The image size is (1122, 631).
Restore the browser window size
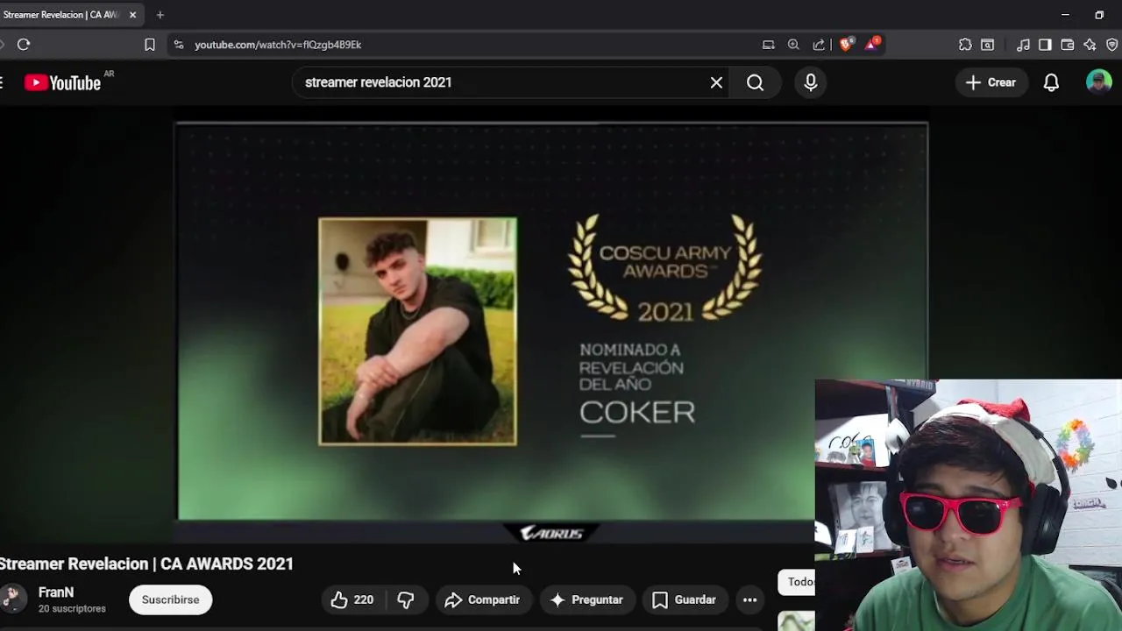pyautogui.click(x=1099, y=15)
